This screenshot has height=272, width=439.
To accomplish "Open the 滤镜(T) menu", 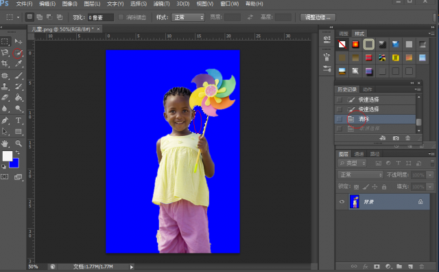I will tap(162, 4).
